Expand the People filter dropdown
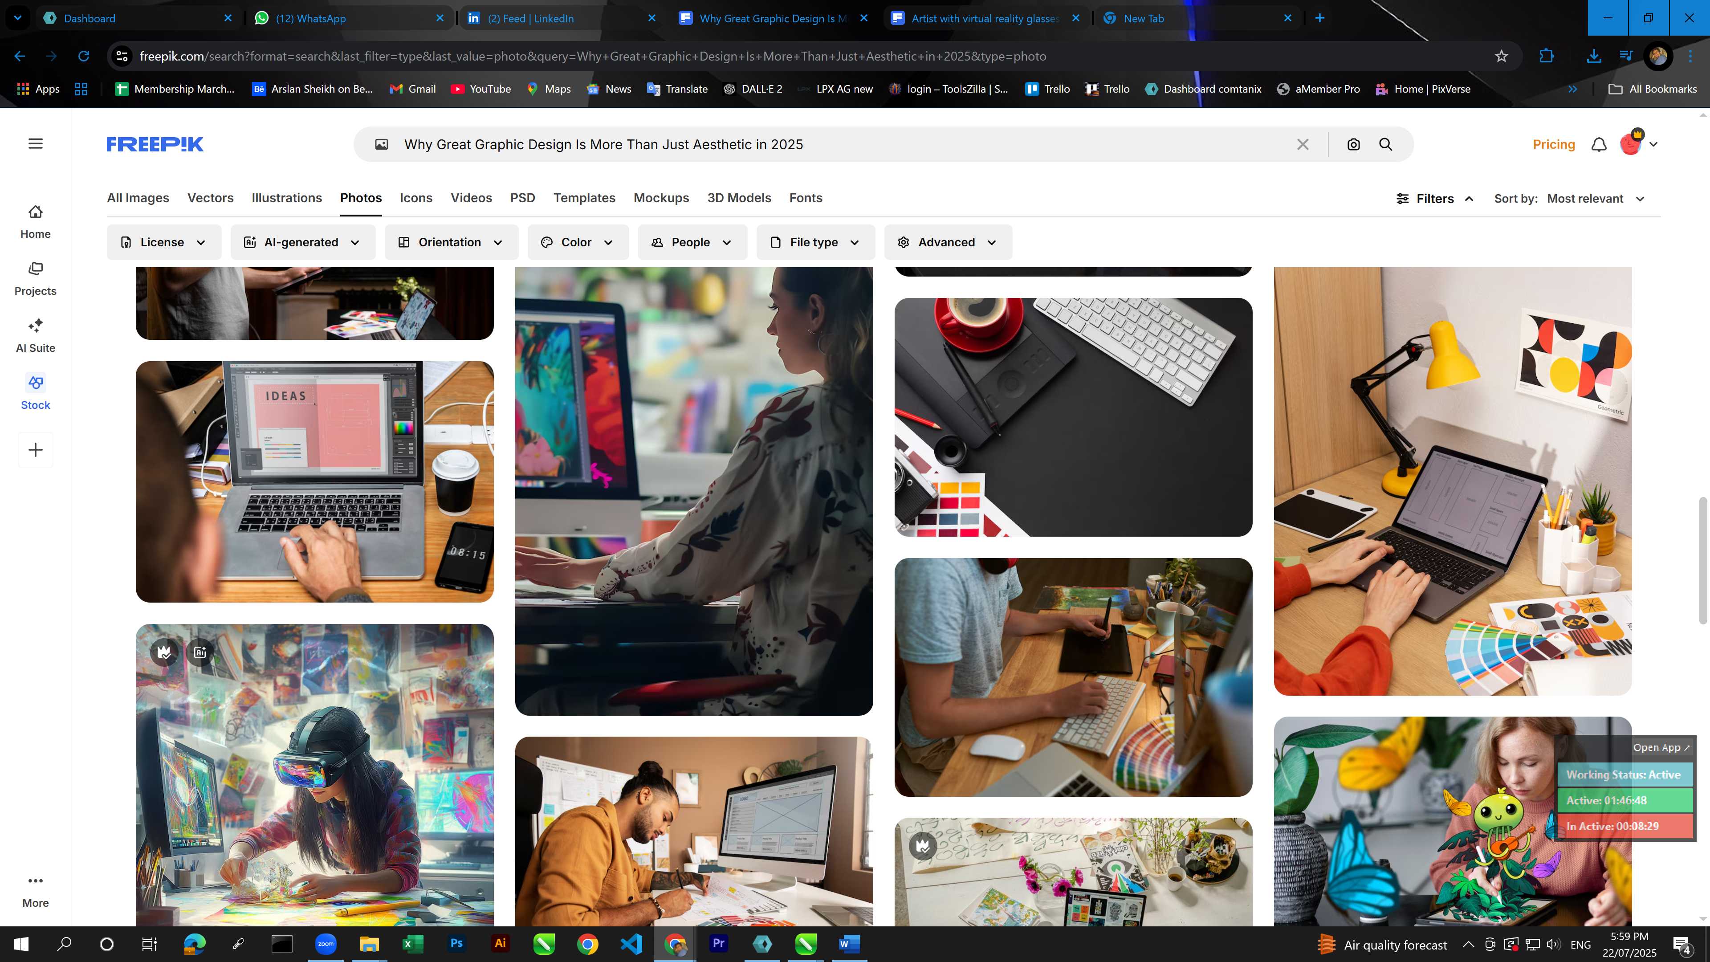The image size is (1710, 962). tap(692, 242)
